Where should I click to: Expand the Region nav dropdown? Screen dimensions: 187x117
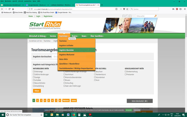click(75, 36)
